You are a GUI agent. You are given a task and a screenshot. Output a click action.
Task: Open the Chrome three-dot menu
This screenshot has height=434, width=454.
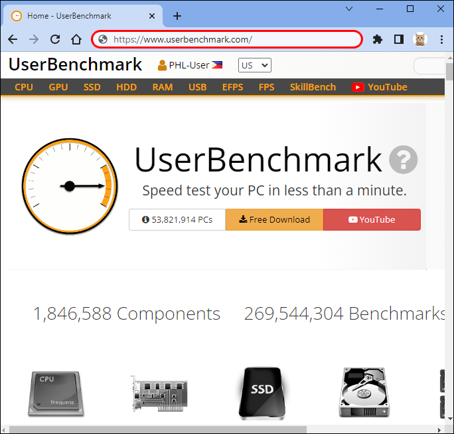coord(441,39)
